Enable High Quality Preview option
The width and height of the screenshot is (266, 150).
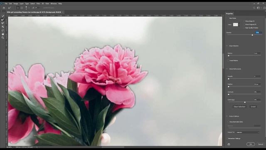coord(244,28)
